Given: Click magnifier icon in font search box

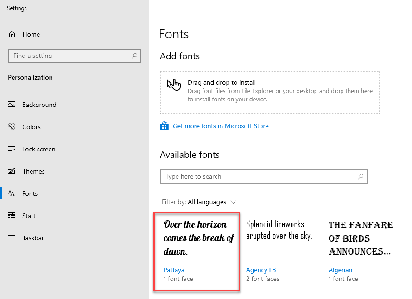Looking at the screenshot, I should [361, 177].
